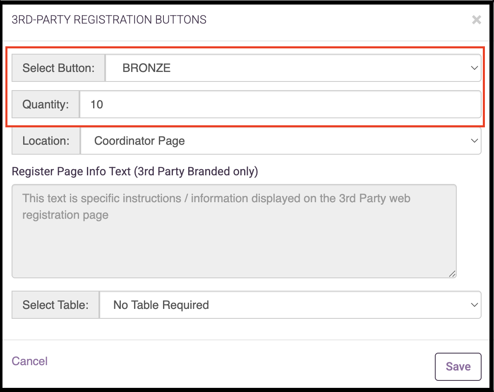Open the Select Table dropdown

click(x=290, y=305)
